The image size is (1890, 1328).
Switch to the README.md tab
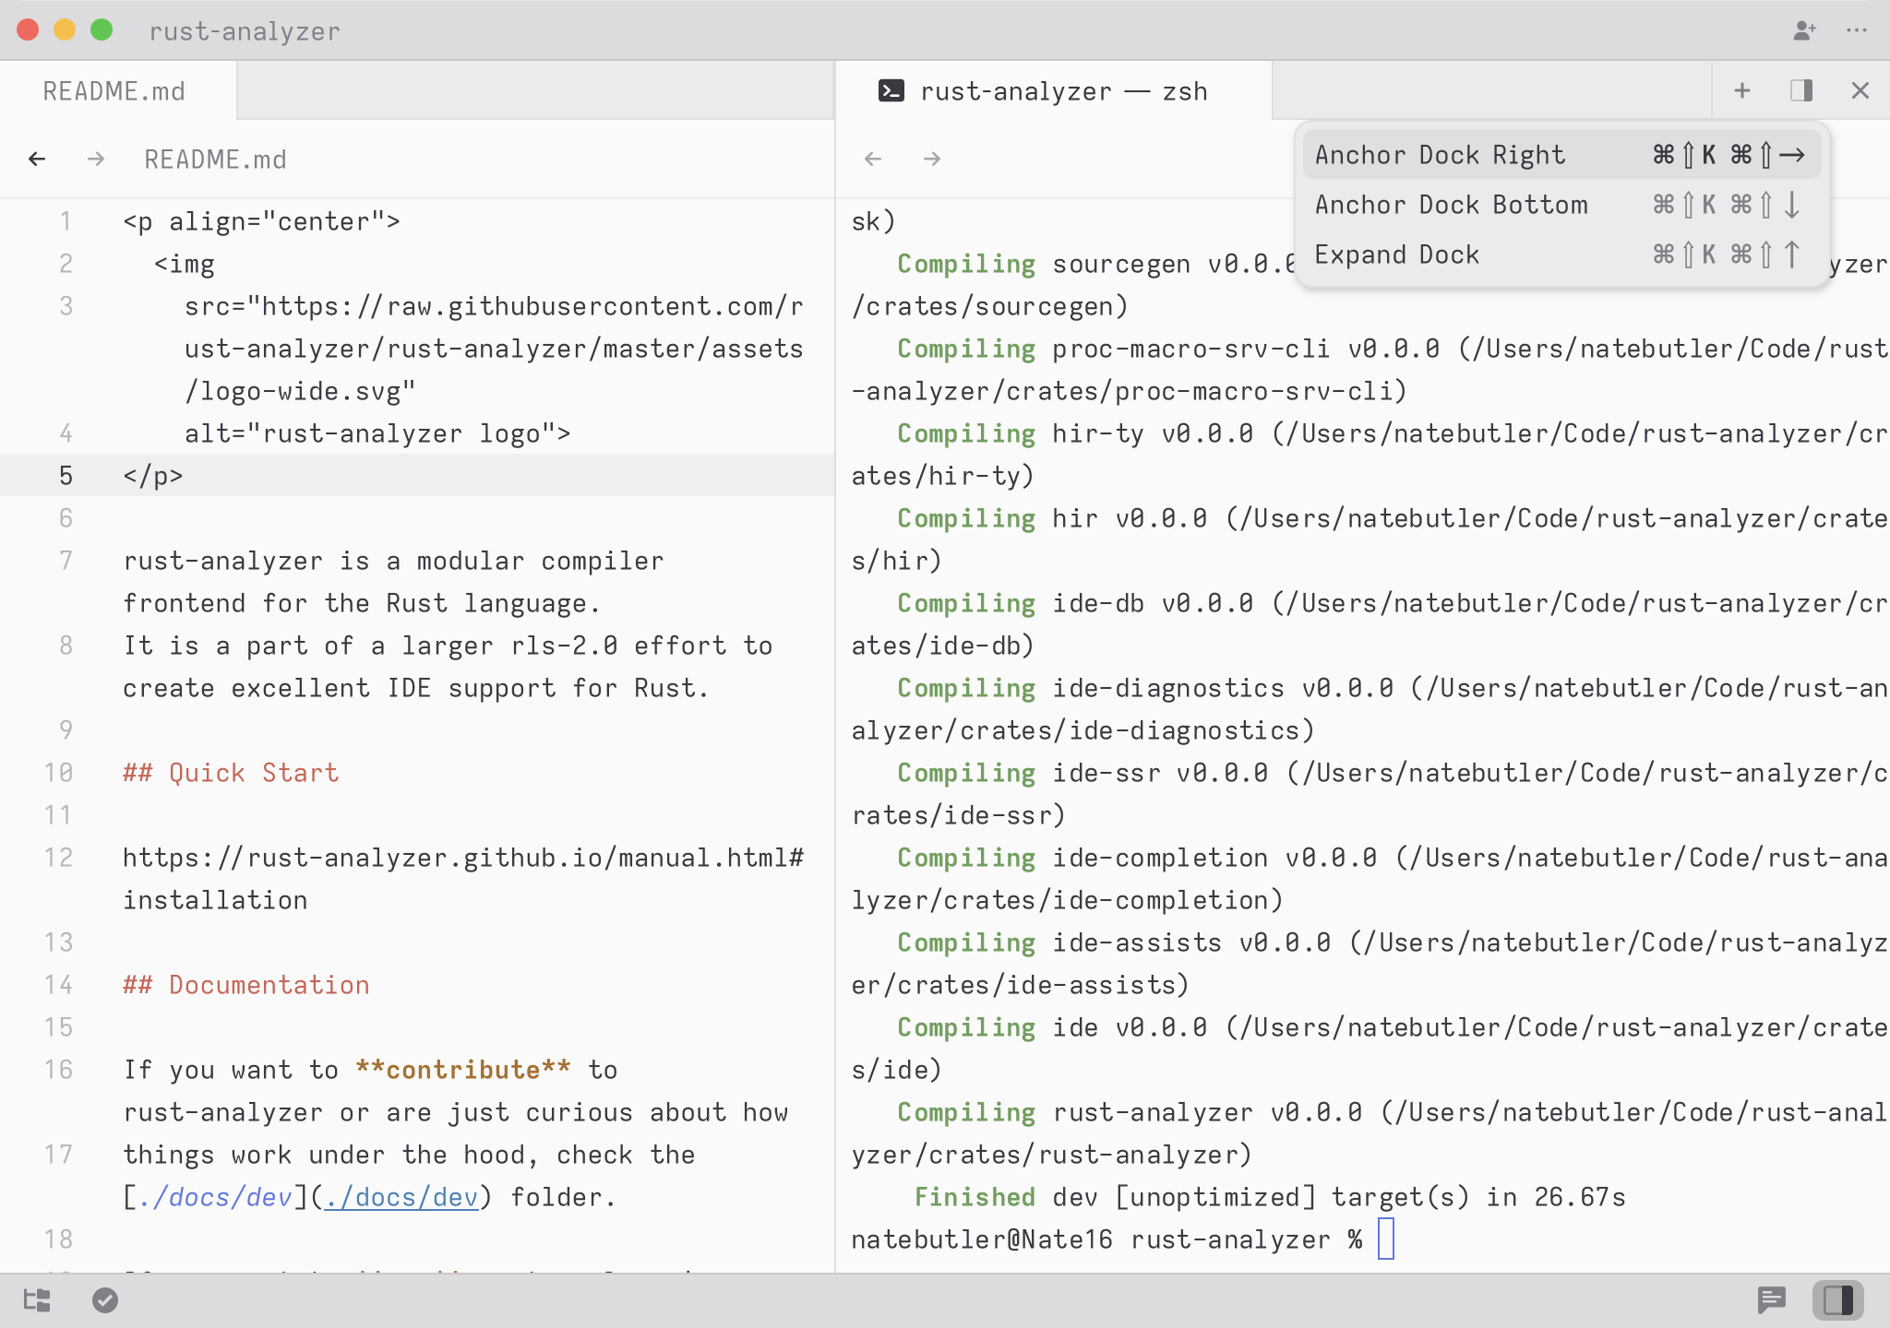[x=114, y=91]
